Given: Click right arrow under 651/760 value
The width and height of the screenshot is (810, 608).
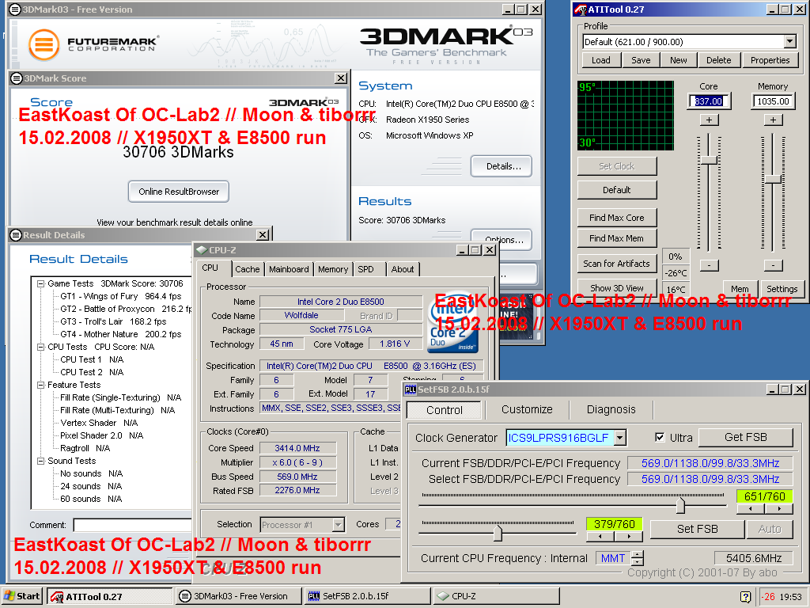Looking at the screenshot, I should pos(779,509).
